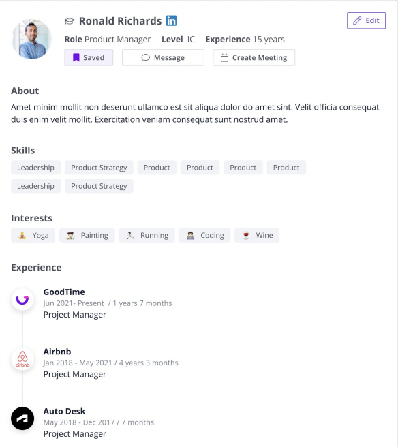Select the Running interest tag
Image resolution: width=398 pixels, height=447 pixels.
[x=147, y=236]
